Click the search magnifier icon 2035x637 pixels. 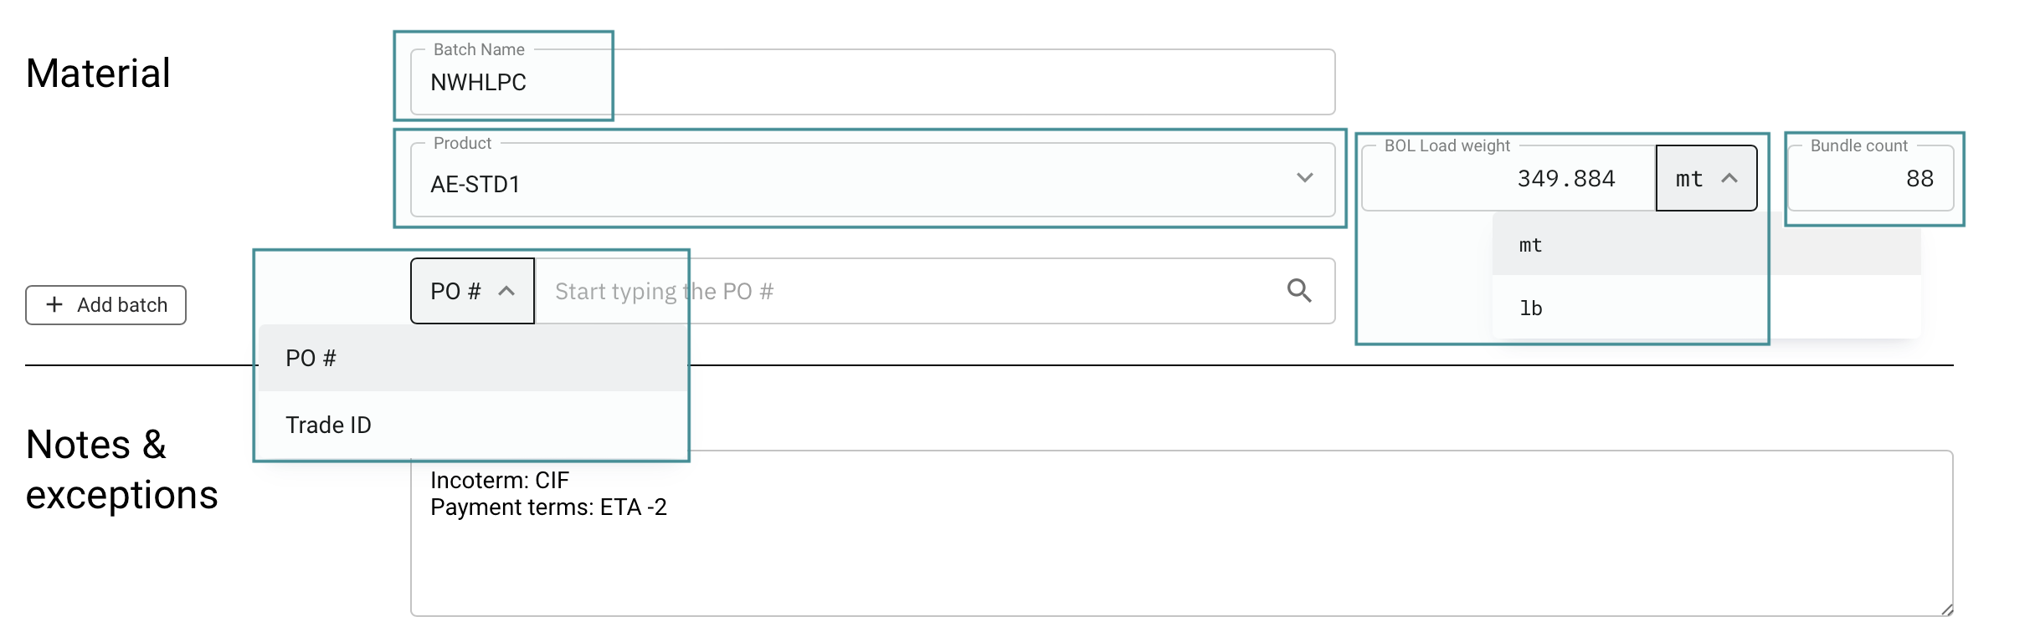pyautogui.click(x=1299, y=290)
